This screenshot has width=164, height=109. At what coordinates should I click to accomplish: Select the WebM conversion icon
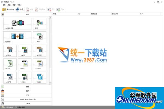click(40, 51)
